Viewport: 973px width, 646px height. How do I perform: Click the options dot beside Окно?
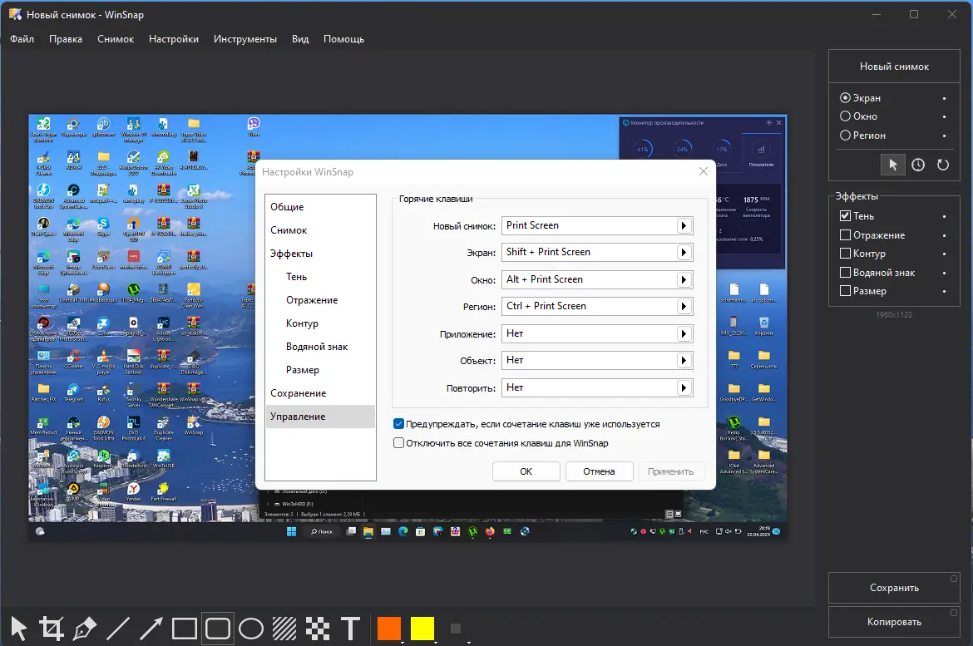point(945,116)
